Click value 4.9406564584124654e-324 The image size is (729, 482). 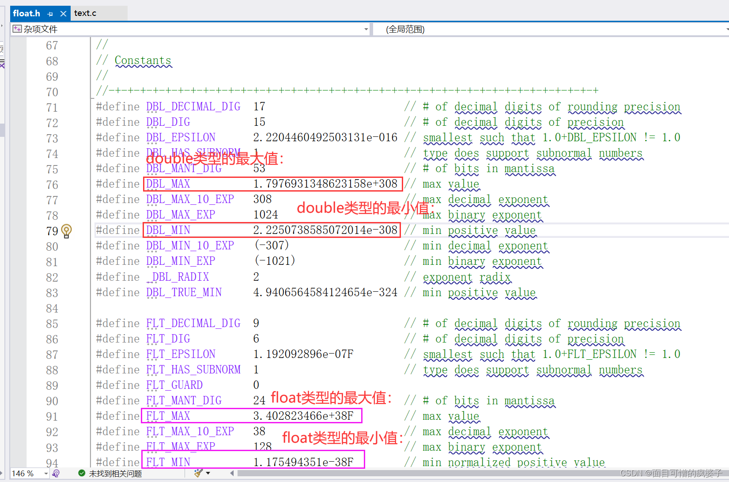[x=325, y=292]
